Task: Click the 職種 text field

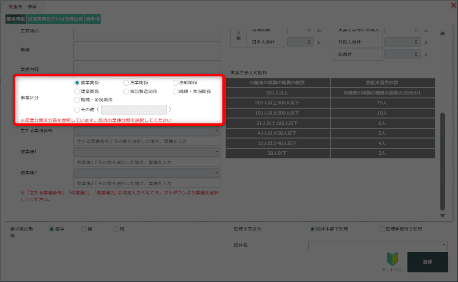Action: point(147,50)
